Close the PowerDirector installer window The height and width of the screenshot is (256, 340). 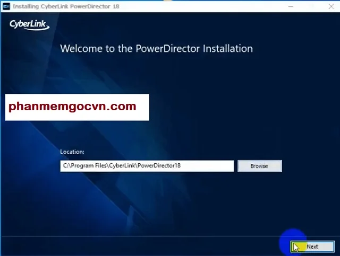[x=331, y=6]
